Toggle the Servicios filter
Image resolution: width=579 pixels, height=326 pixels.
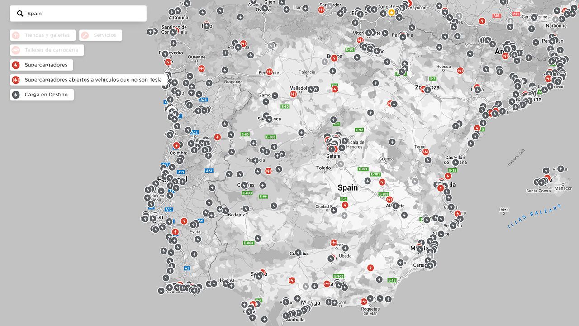click(100, 35)
